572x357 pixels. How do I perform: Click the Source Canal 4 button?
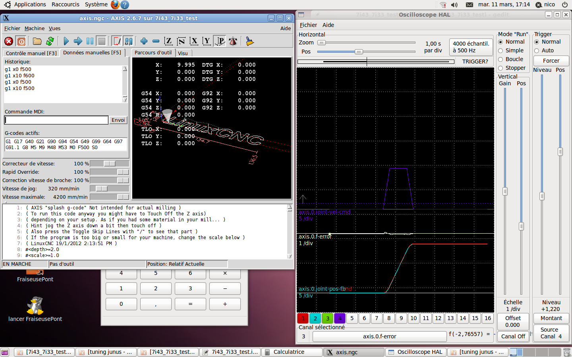pyautogui.click(x=551, y=333)
